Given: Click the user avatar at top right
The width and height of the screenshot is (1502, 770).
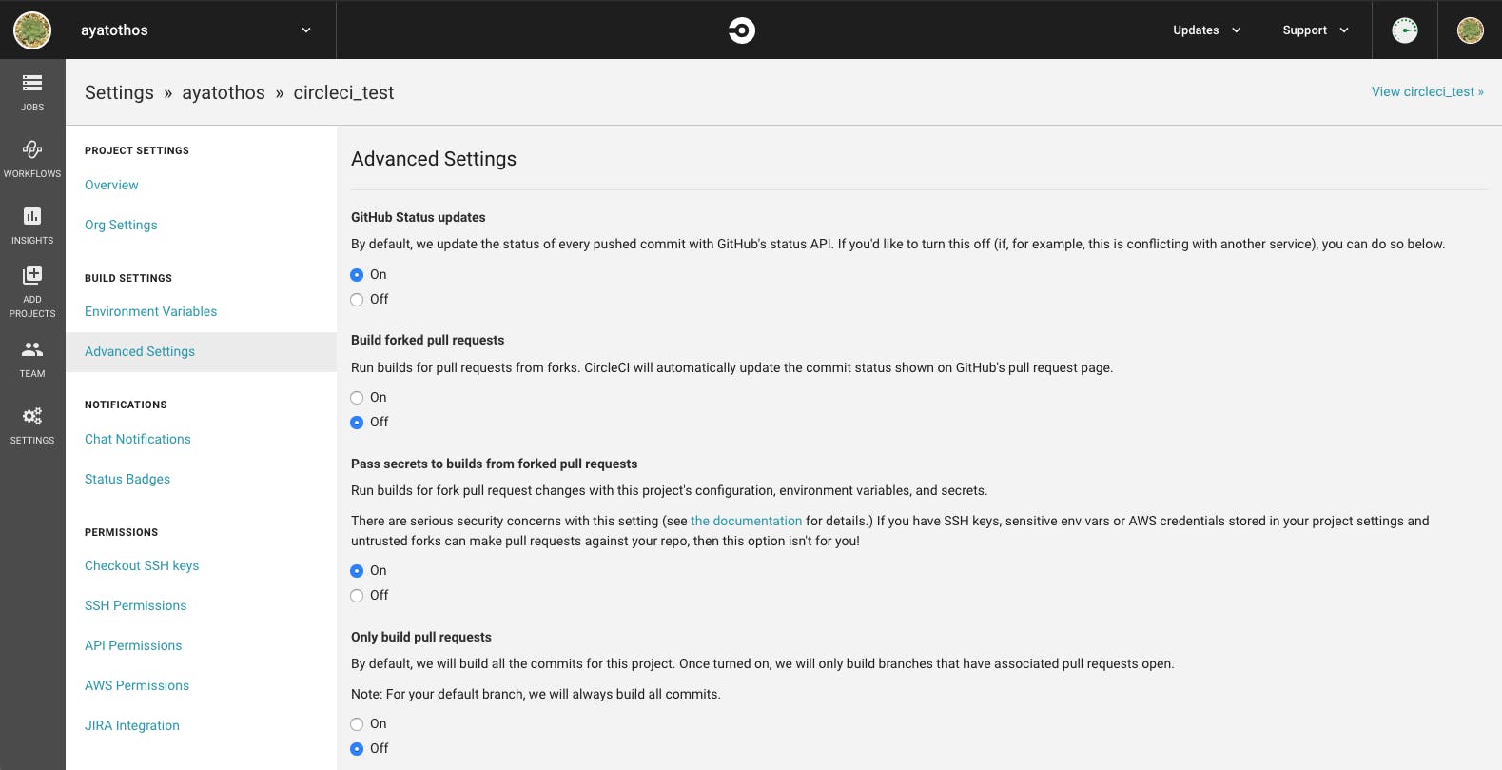Looking at the screenshot, I should [x=1471, y=30].
